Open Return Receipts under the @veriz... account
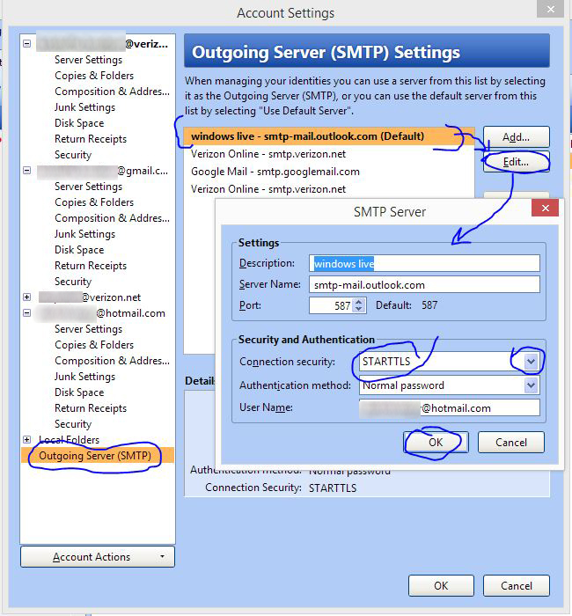 (x=91, y=139)
